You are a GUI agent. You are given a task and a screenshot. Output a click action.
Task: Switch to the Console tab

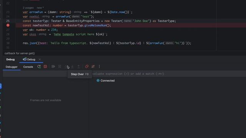coord(28,67)
